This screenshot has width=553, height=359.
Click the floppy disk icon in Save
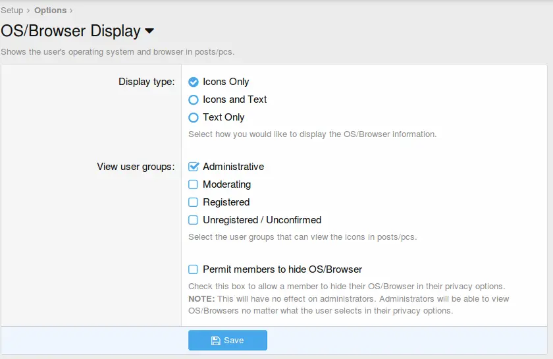(215, 341)
